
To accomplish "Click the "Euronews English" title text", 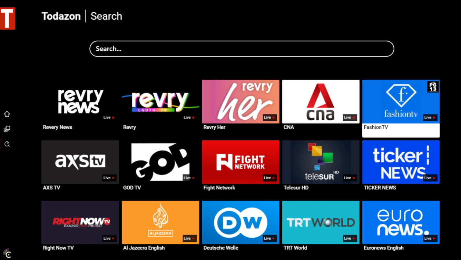I will [384, 248].
